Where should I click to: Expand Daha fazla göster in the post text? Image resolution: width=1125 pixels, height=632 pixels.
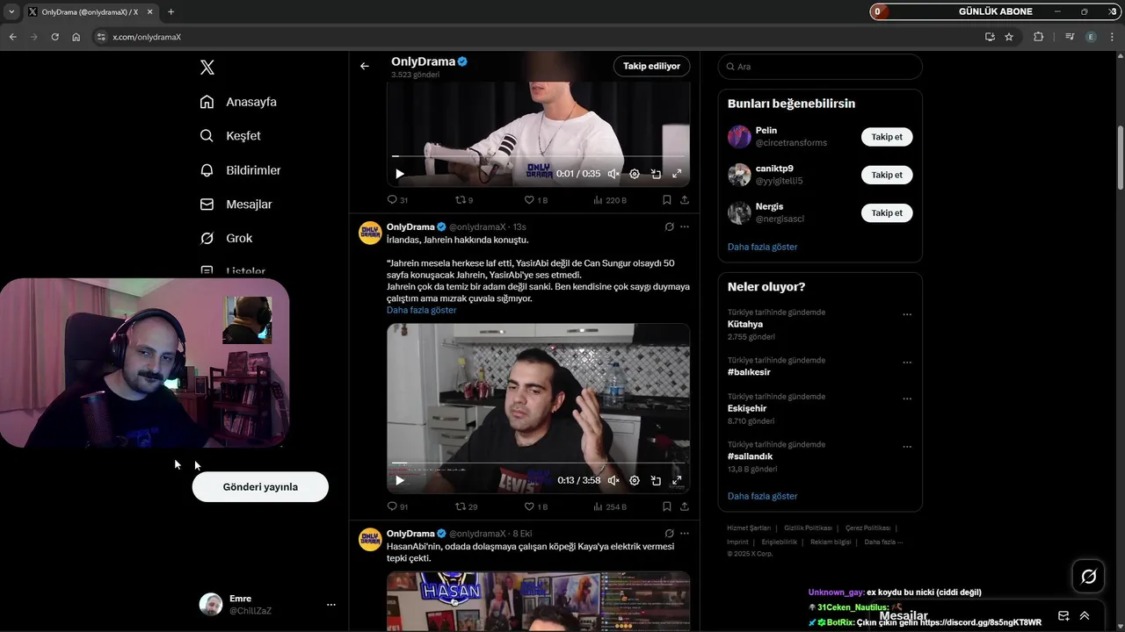pos(421,310)
